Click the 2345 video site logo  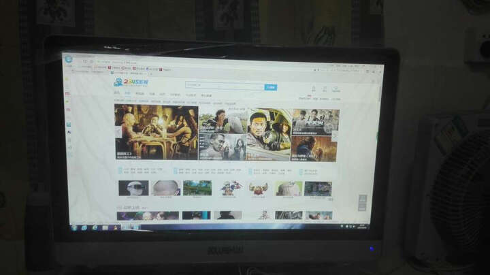tap(131, 82)
